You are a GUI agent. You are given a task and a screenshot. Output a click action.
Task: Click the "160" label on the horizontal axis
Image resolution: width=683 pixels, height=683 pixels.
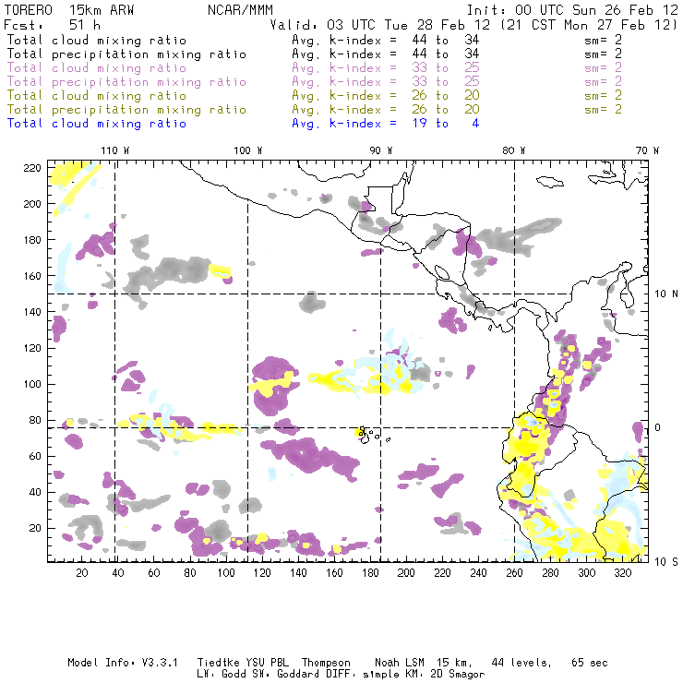[334, 573]
